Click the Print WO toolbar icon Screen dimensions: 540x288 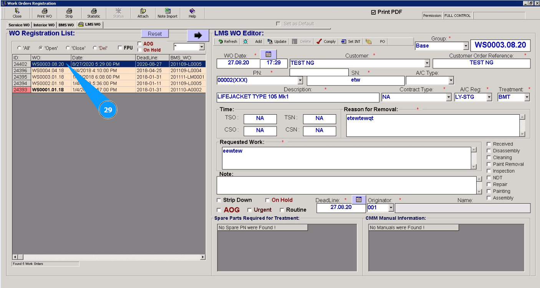pos(44,12)
